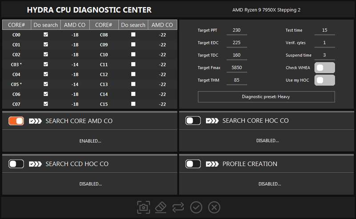Select the Test time value field
Viewport: 356px width, 219px height.
click(324, 30)
